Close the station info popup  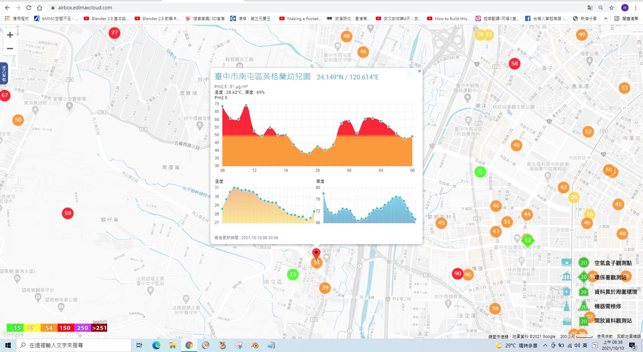[x=419, y=71]
